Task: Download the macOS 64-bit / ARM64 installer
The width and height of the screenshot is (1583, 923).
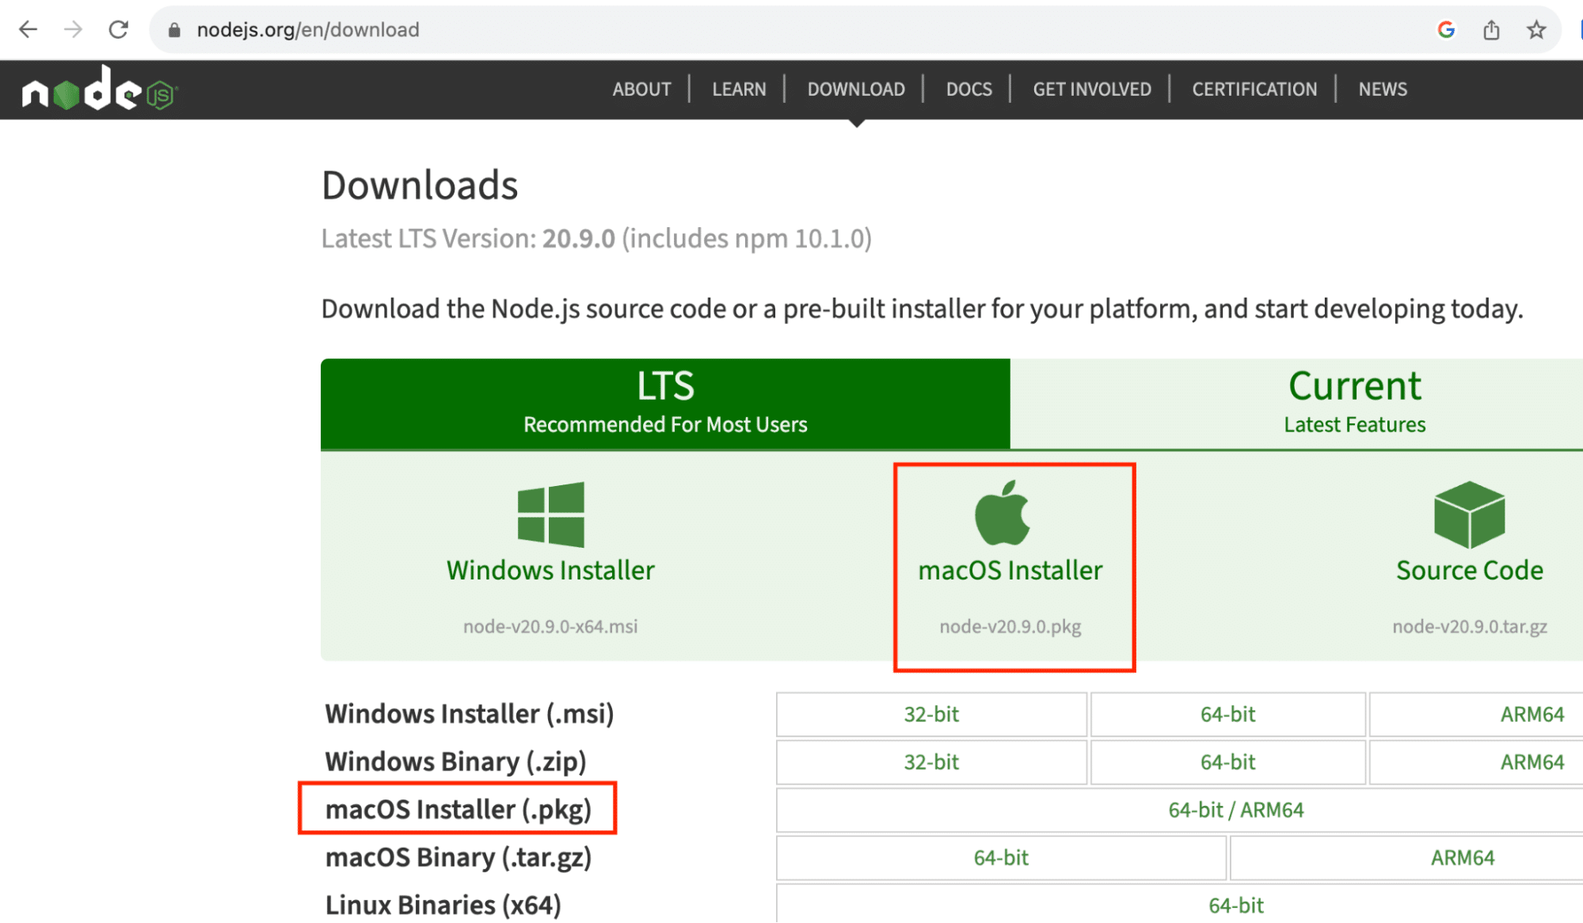Action: click(x=1235, y=809)
